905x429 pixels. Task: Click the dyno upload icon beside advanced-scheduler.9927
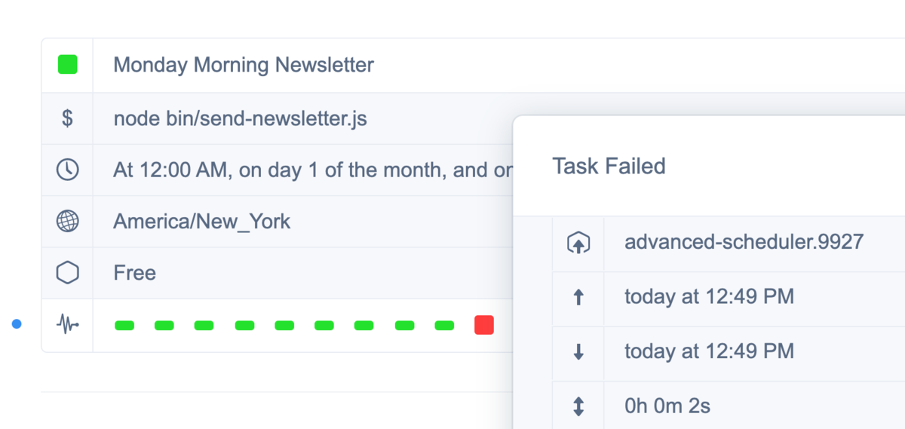click(x=578, y=243)
